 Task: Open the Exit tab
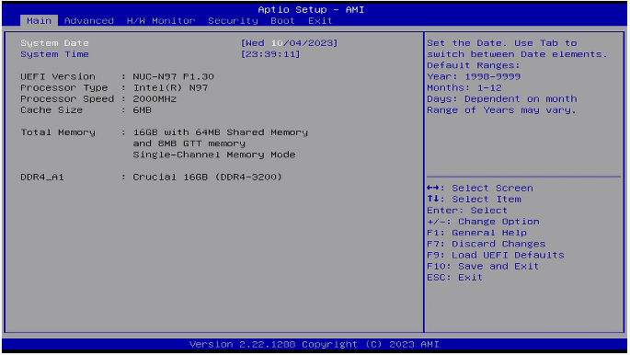coord(320,20)
